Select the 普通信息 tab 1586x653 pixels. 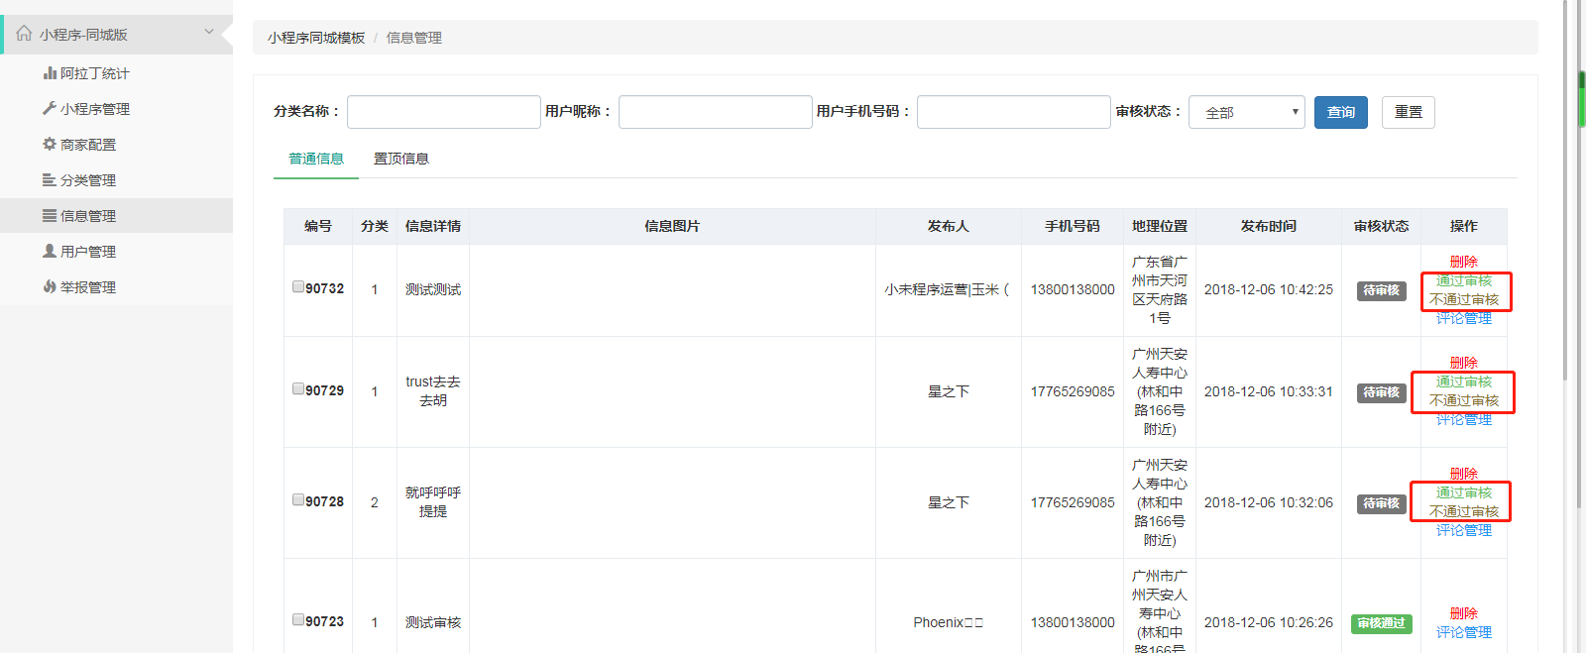315,159
